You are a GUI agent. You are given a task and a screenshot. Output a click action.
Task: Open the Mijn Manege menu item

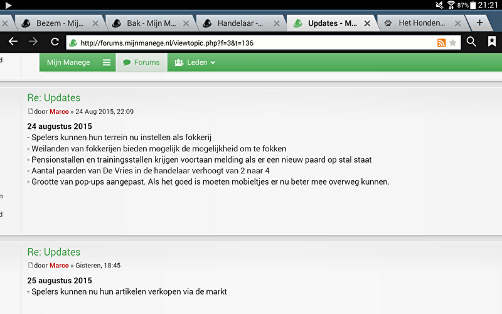(68, 62)
